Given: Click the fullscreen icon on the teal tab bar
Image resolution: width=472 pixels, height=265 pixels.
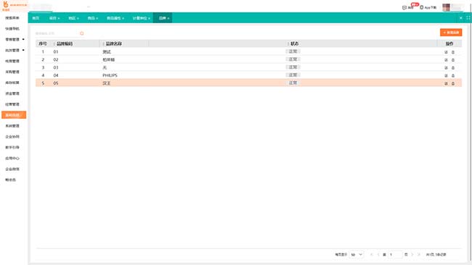Looking at the screenshot, I should 468,18.
